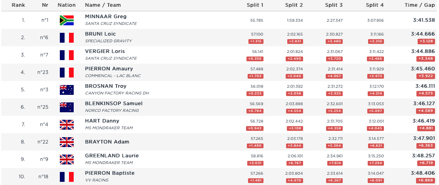439x185 pixels.
Task: Click the British flag beside BRAYTON Adam
Action: pos(67,142)
